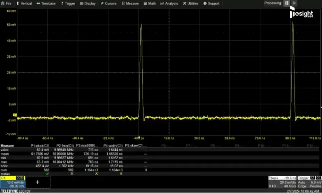Screen dimensions: 322x193
Task: Select the P5:skew measurement column header
Action: (136, 146)
